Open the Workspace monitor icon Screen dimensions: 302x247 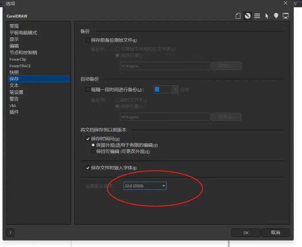tap(285, 16)
